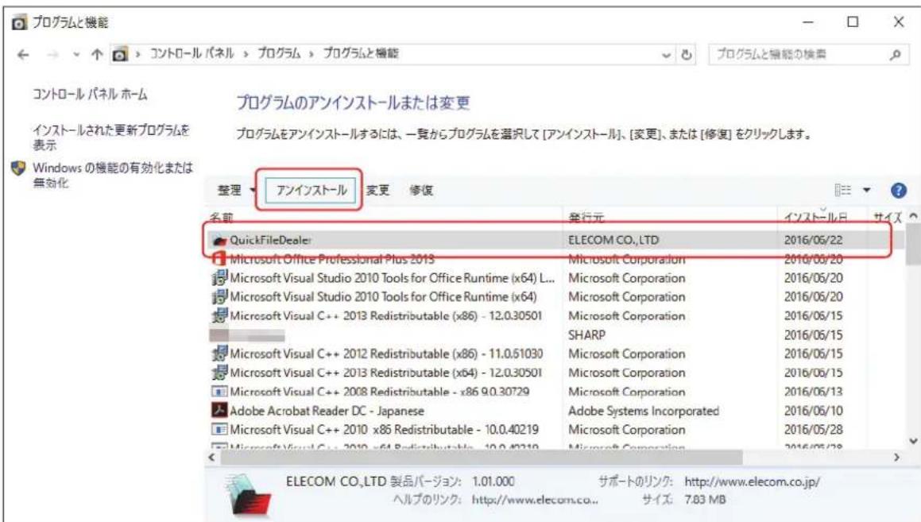921x522 pixels.
Task: Click the horizontal scrollbar left arrow
Action: tap(212, 457)
